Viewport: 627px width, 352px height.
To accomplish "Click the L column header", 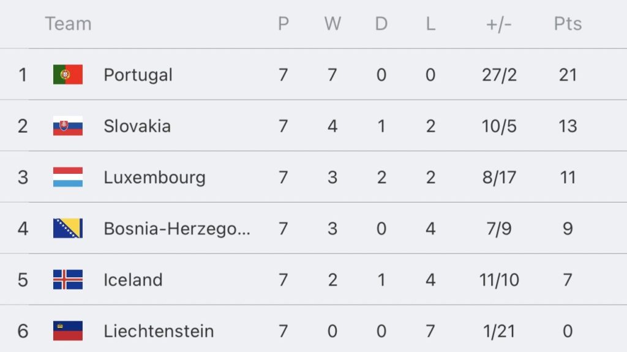I will click(430, 24).
